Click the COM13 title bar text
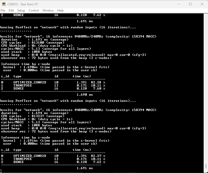208x173 pixels. click(23, 4)
